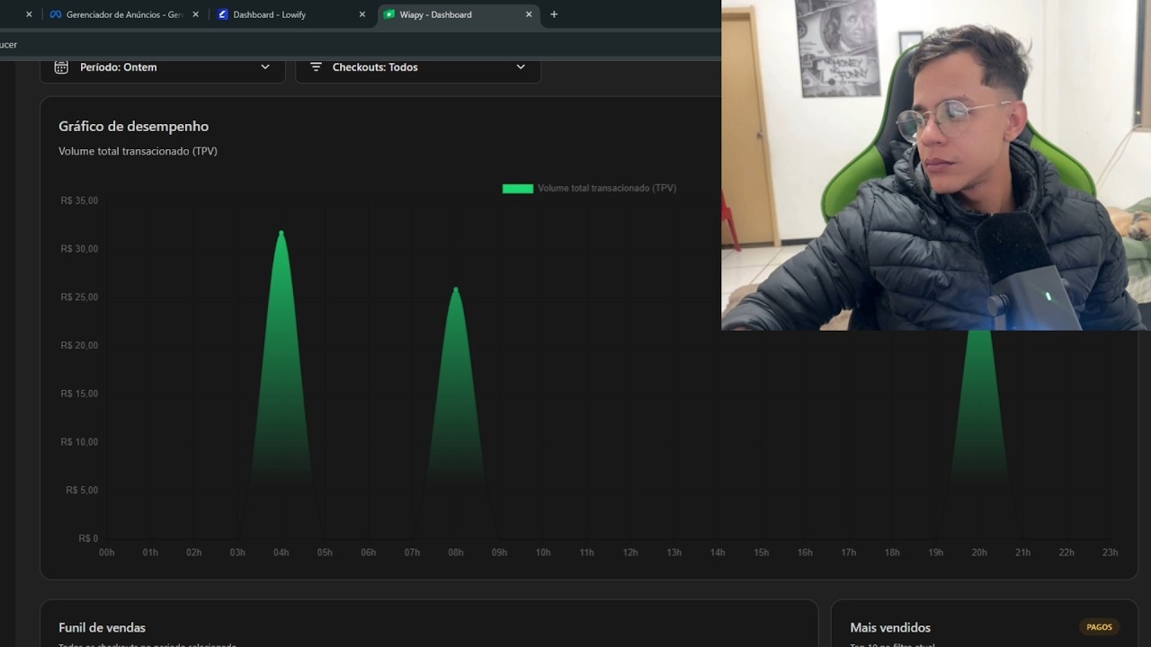Expand the Período: Ontem dropdown arrow
The height and width of the screenshot is (647, 1151).
coord(265,67)
